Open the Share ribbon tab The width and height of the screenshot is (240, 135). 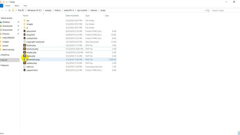coord(16,6)
